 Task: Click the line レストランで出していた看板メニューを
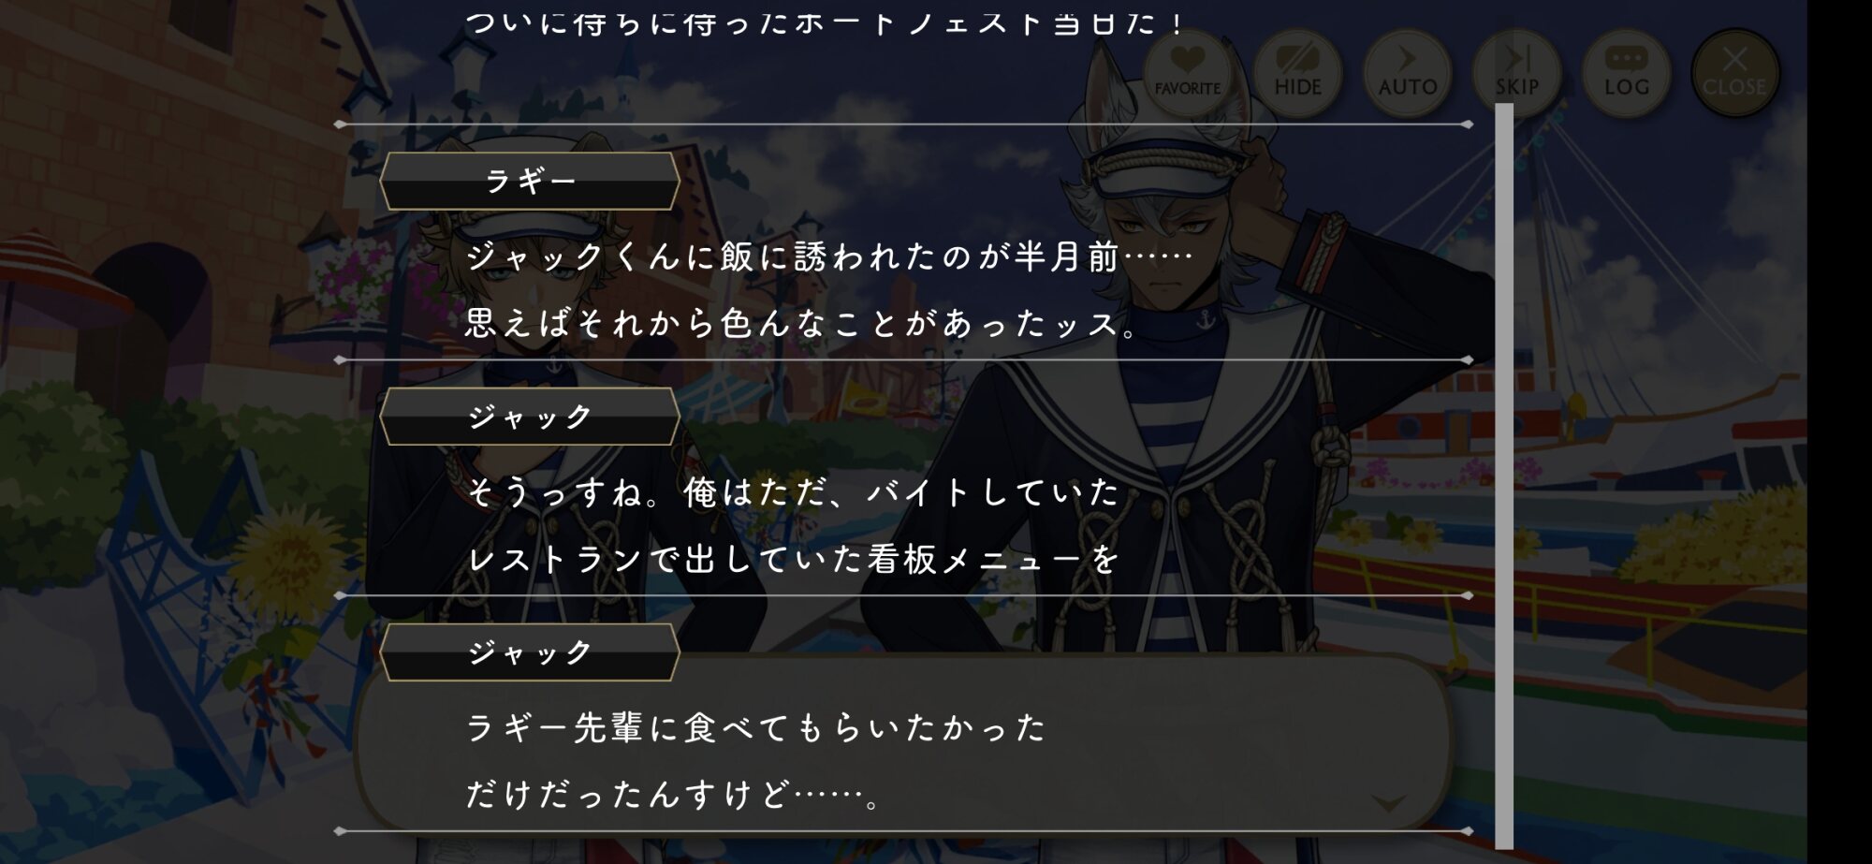pos(793,560)
